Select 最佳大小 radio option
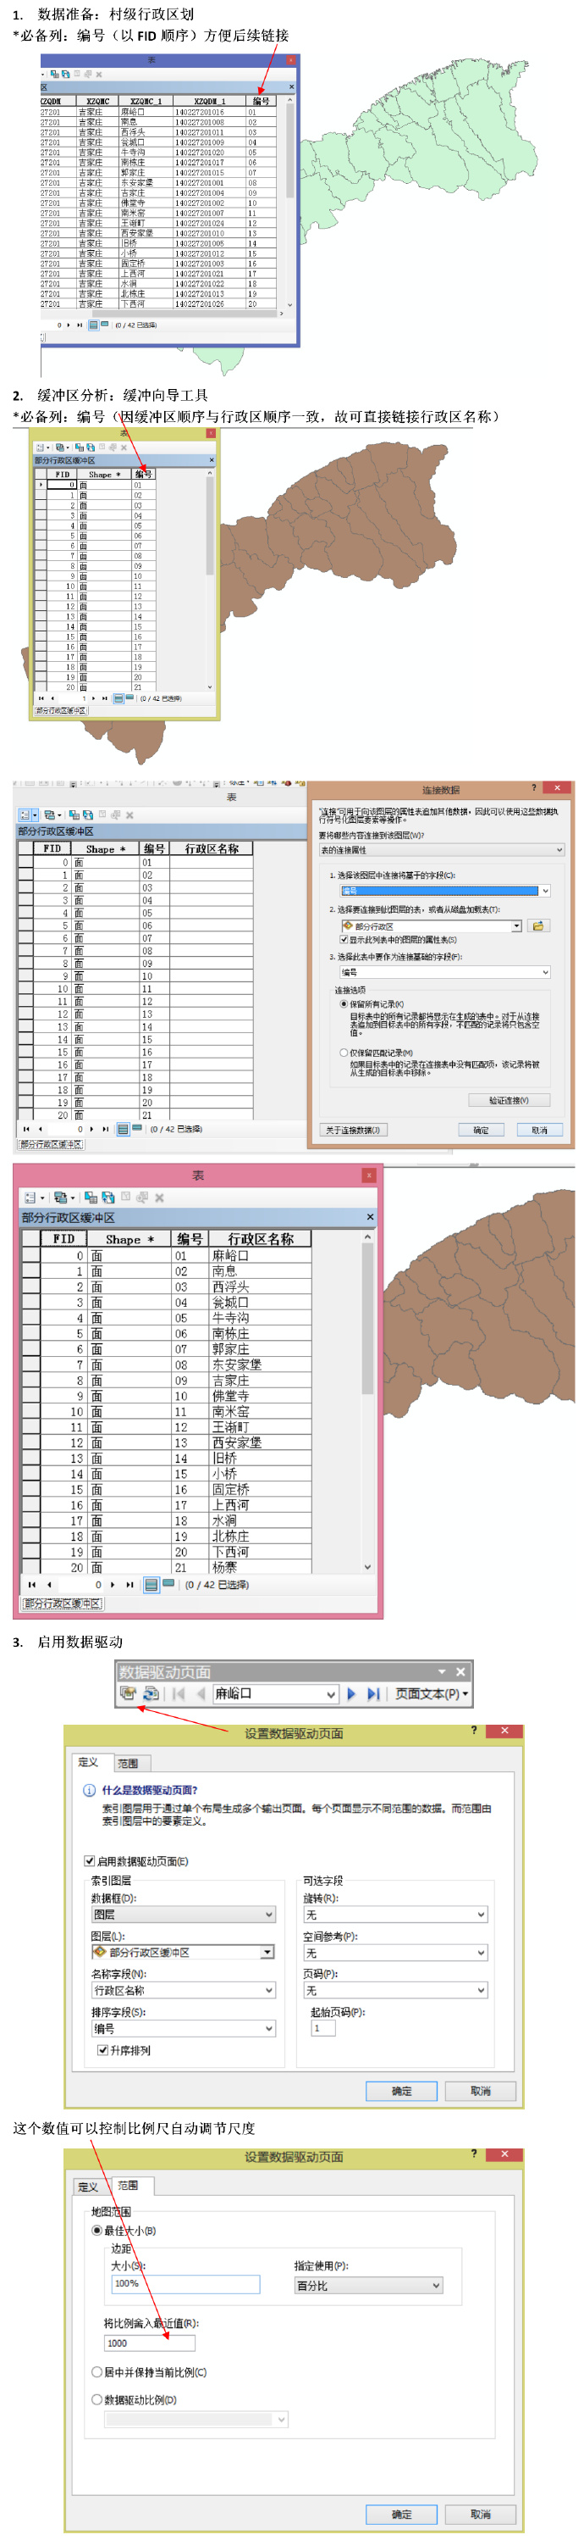584x2540 pixels. pyautogui.click(x=96, y=2230)
